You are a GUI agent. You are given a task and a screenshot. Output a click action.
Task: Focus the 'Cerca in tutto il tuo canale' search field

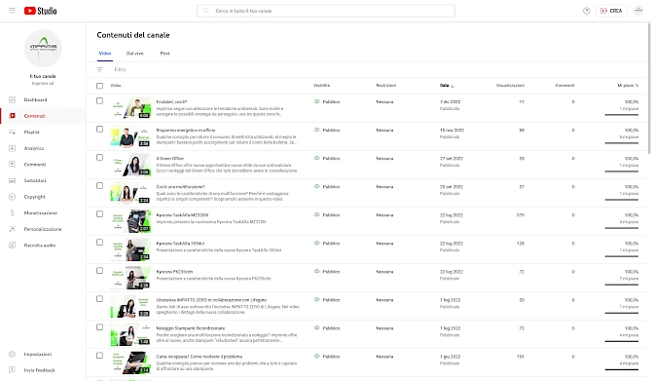[326, 11]
